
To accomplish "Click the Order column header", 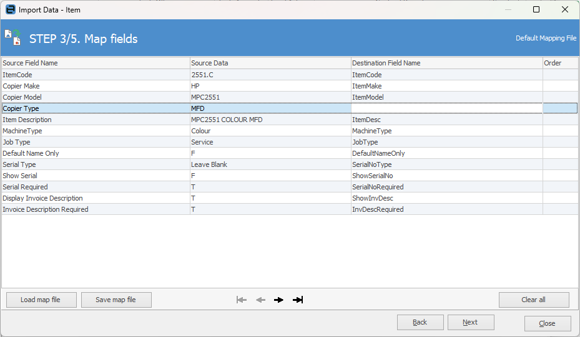I will (560, 63).
